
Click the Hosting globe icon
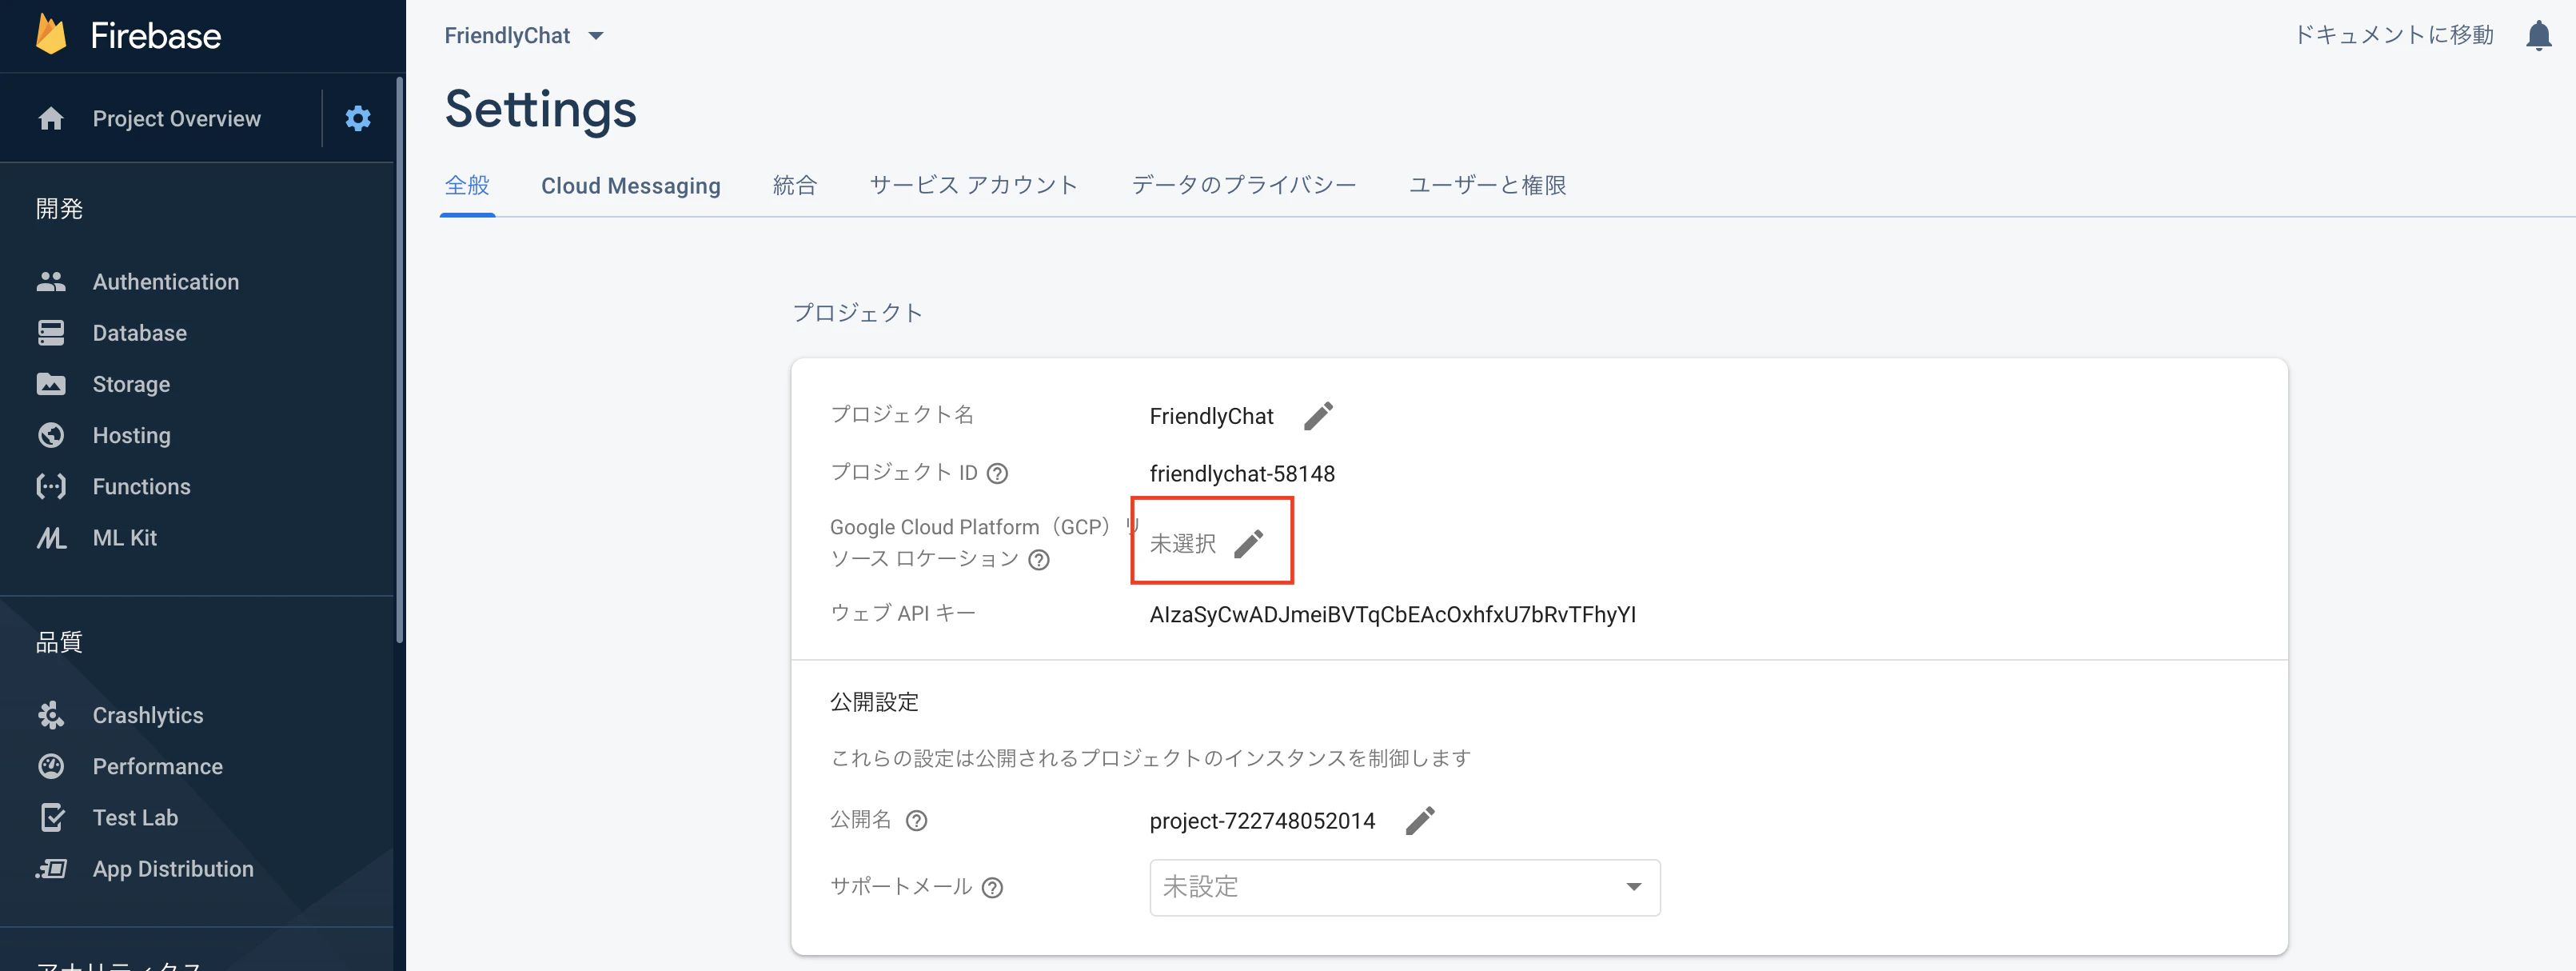pos(51,435)
